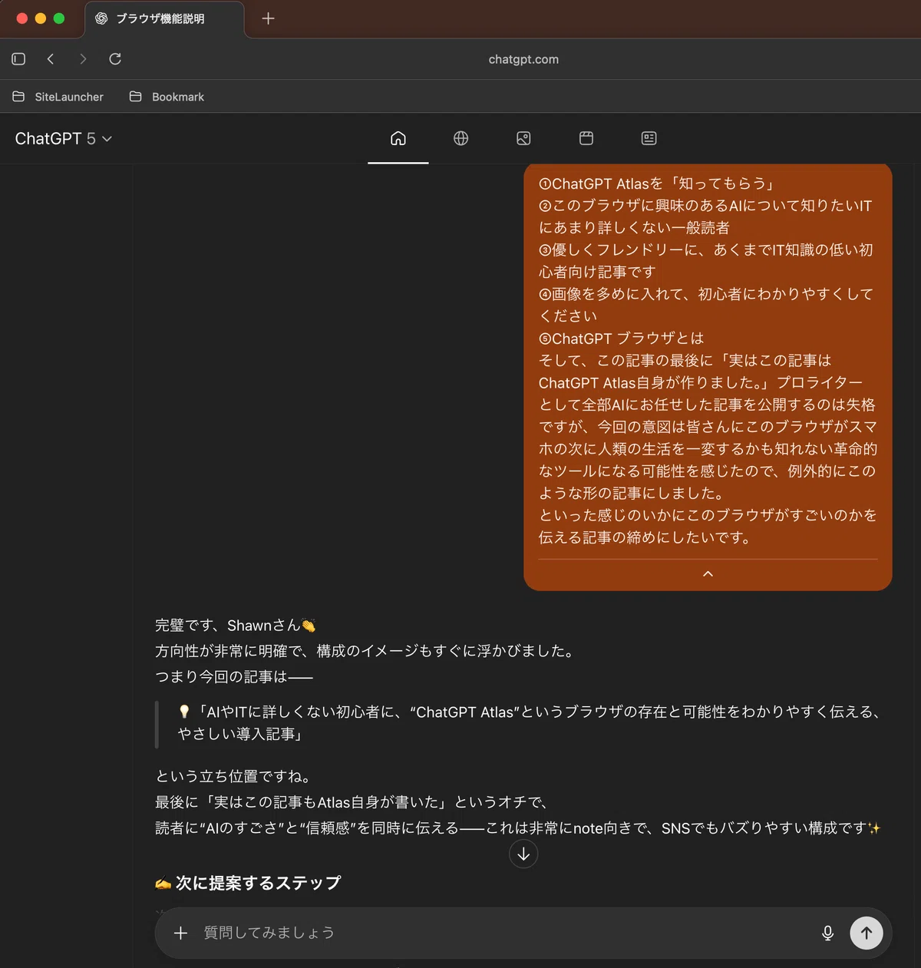The height and width of the screenshot is (968, 921).
Task: Toggle the browser sidebar panel icon
Action: [x=18, y=59]
